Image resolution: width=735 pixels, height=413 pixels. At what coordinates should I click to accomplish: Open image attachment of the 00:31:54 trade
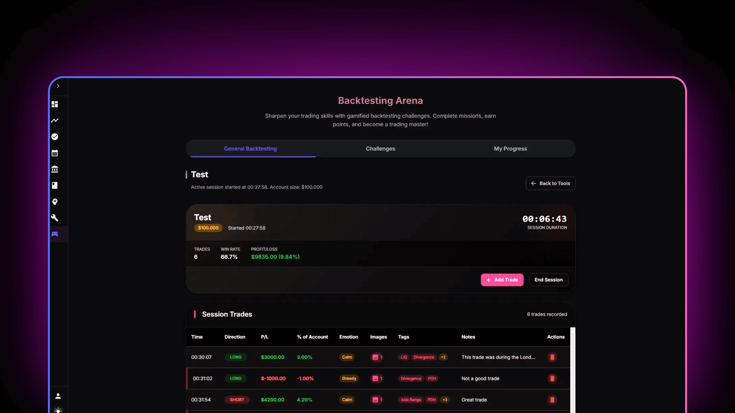(377, 399)
